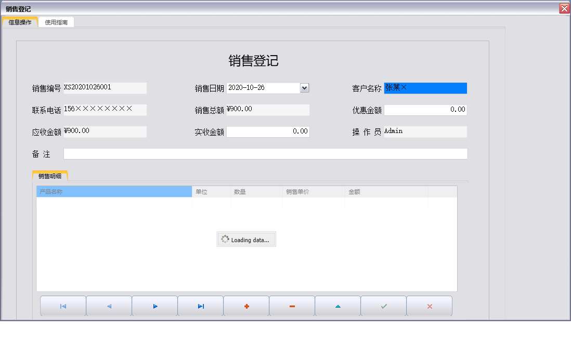Select the 实收金额 amount input
The width and height of the screenshot is (571, 357).
[x=268, y=131]
